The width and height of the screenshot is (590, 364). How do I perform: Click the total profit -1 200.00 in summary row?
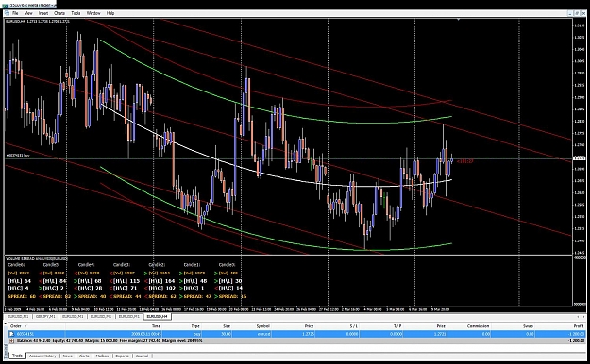576,340
